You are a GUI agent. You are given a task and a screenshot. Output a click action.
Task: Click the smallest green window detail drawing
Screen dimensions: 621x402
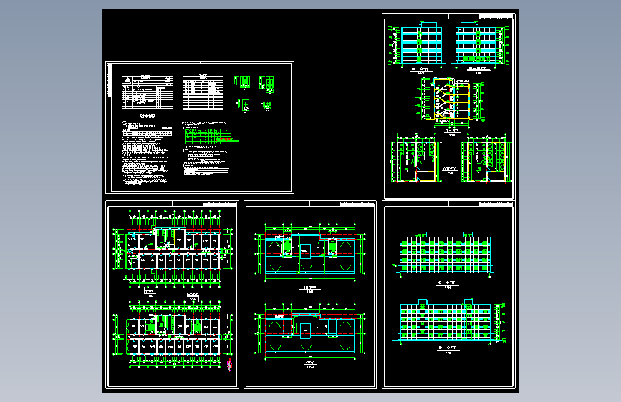click(266, 106)
